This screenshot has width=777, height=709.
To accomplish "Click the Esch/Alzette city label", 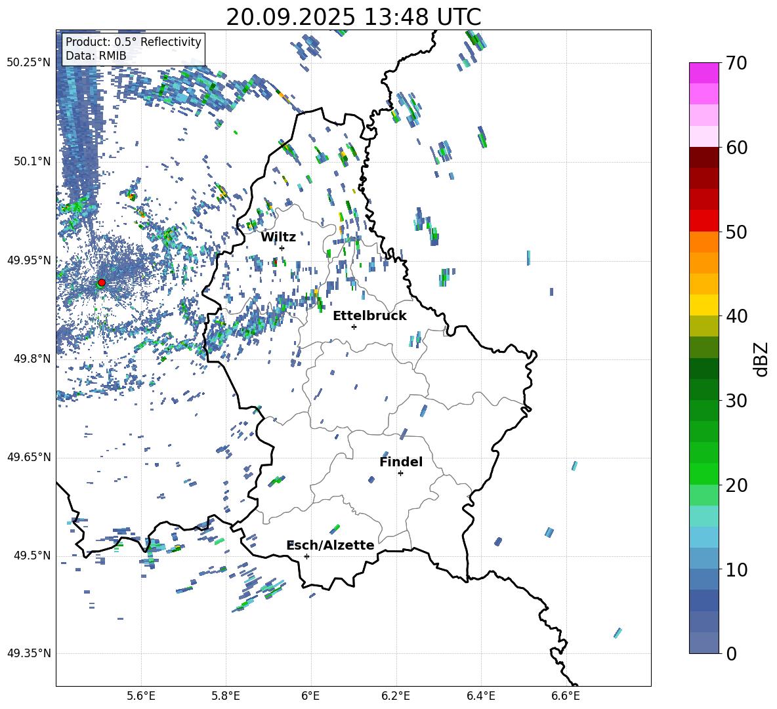I will tap(331, 545).
